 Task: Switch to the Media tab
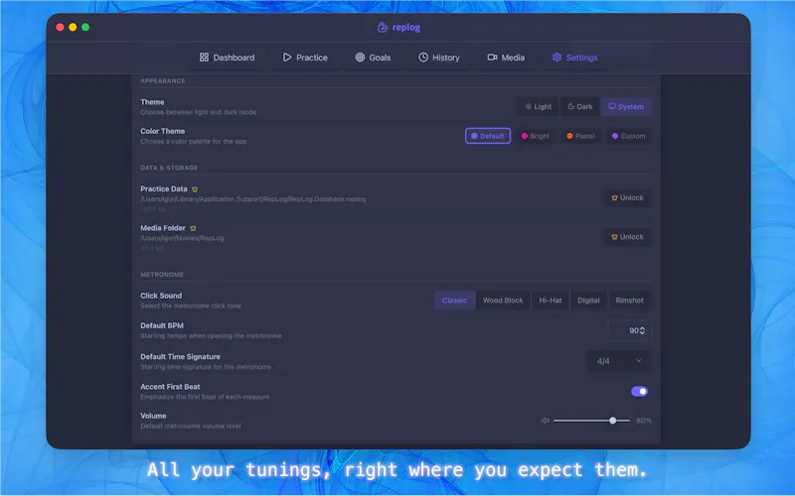tap(506, 58)
